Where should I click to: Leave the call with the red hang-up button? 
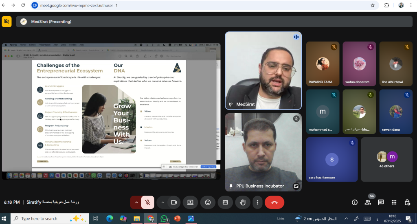click(274, 202)
